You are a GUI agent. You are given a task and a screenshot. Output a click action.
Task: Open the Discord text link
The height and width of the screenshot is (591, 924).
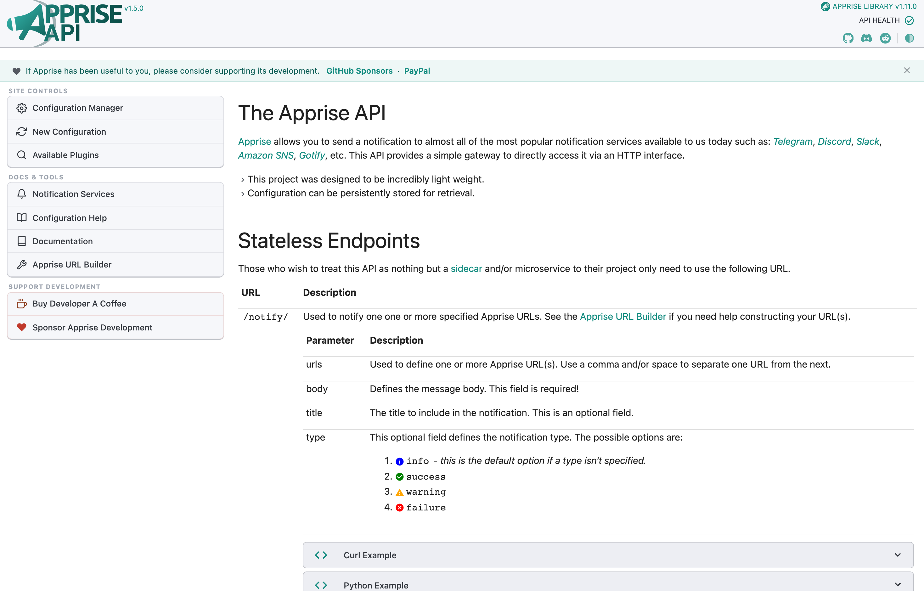(x=834, y=142)
